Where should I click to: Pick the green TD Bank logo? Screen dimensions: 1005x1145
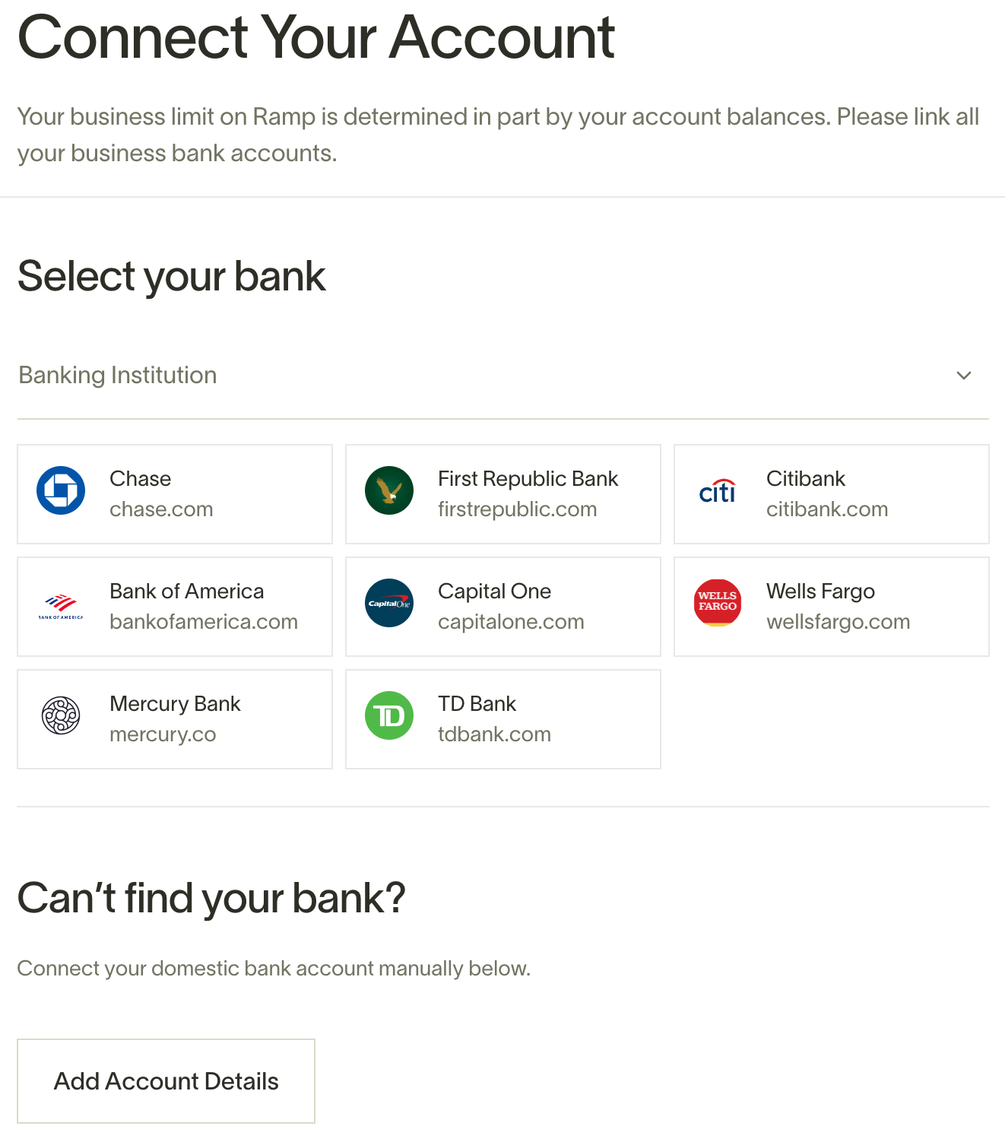tap(389, 715)
